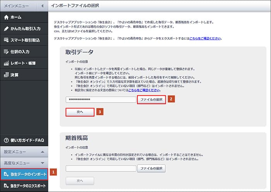Click 次へ under 期首残高
Screen dimensions: 271x192
(x=80, y=181)
